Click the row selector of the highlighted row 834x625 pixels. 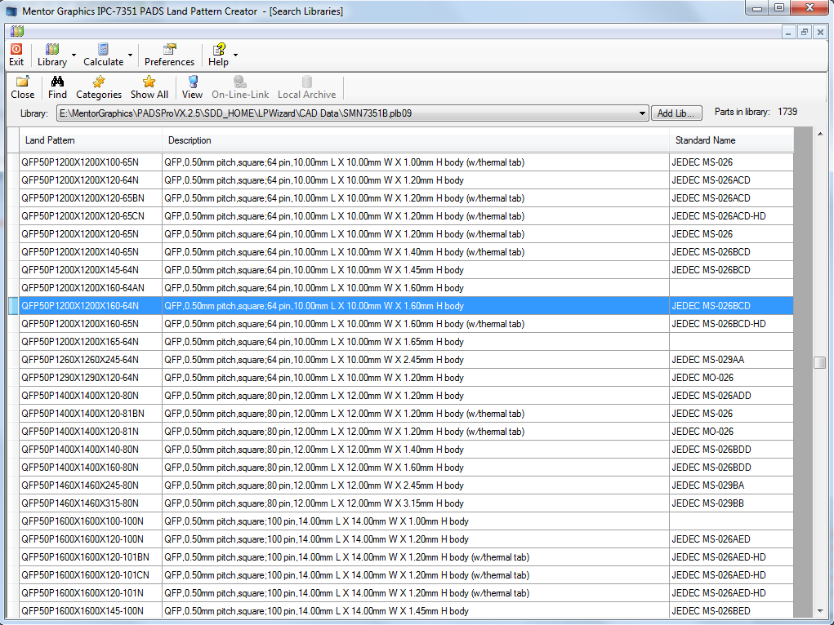tap(13, 306)
